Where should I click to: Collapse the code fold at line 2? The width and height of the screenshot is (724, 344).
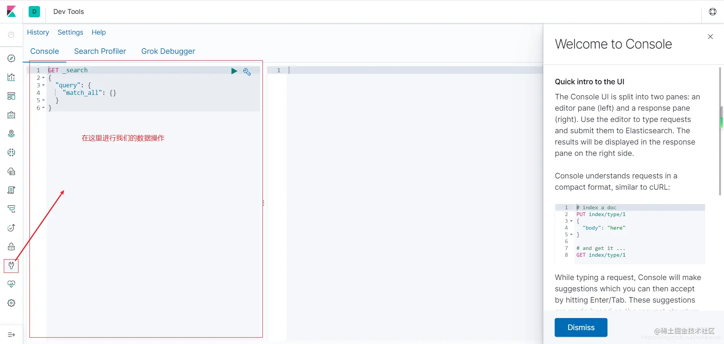[43, 78]
